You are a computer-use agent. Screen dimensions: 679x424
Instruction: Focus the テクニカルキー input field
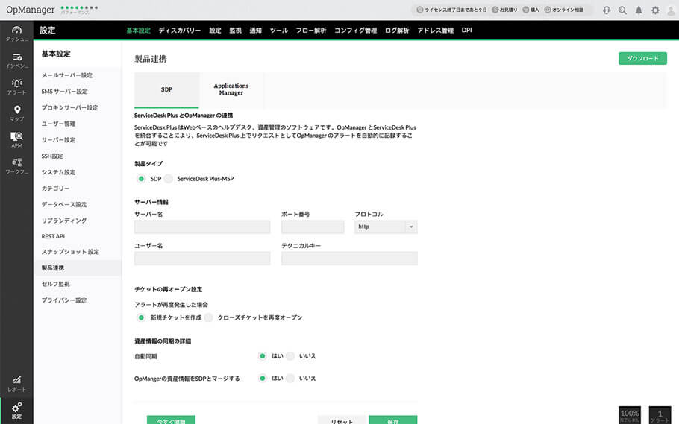[349, 259]
